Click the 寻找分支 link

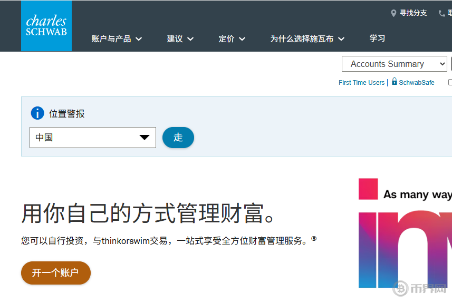pyautogui.click(x=413, y=13)
